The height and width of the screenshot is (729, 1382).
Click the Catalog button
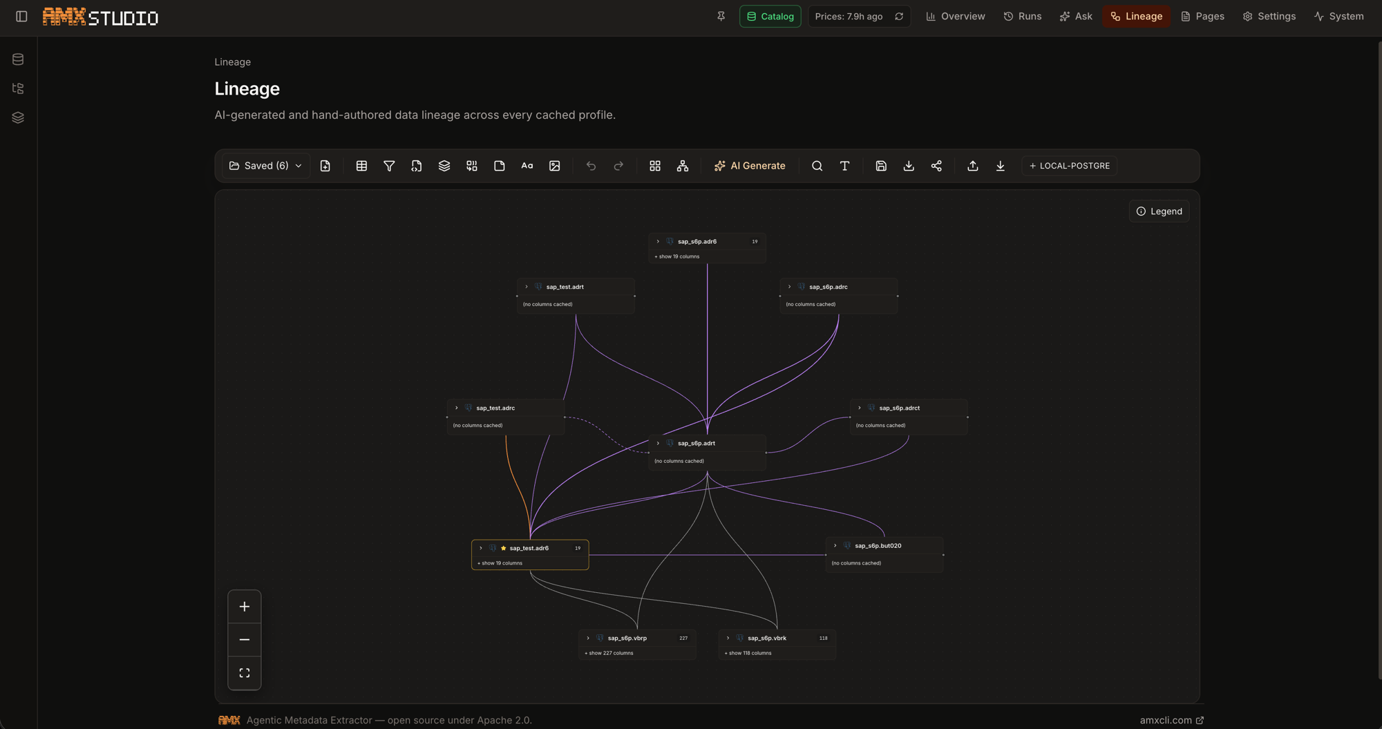[770, 16]
